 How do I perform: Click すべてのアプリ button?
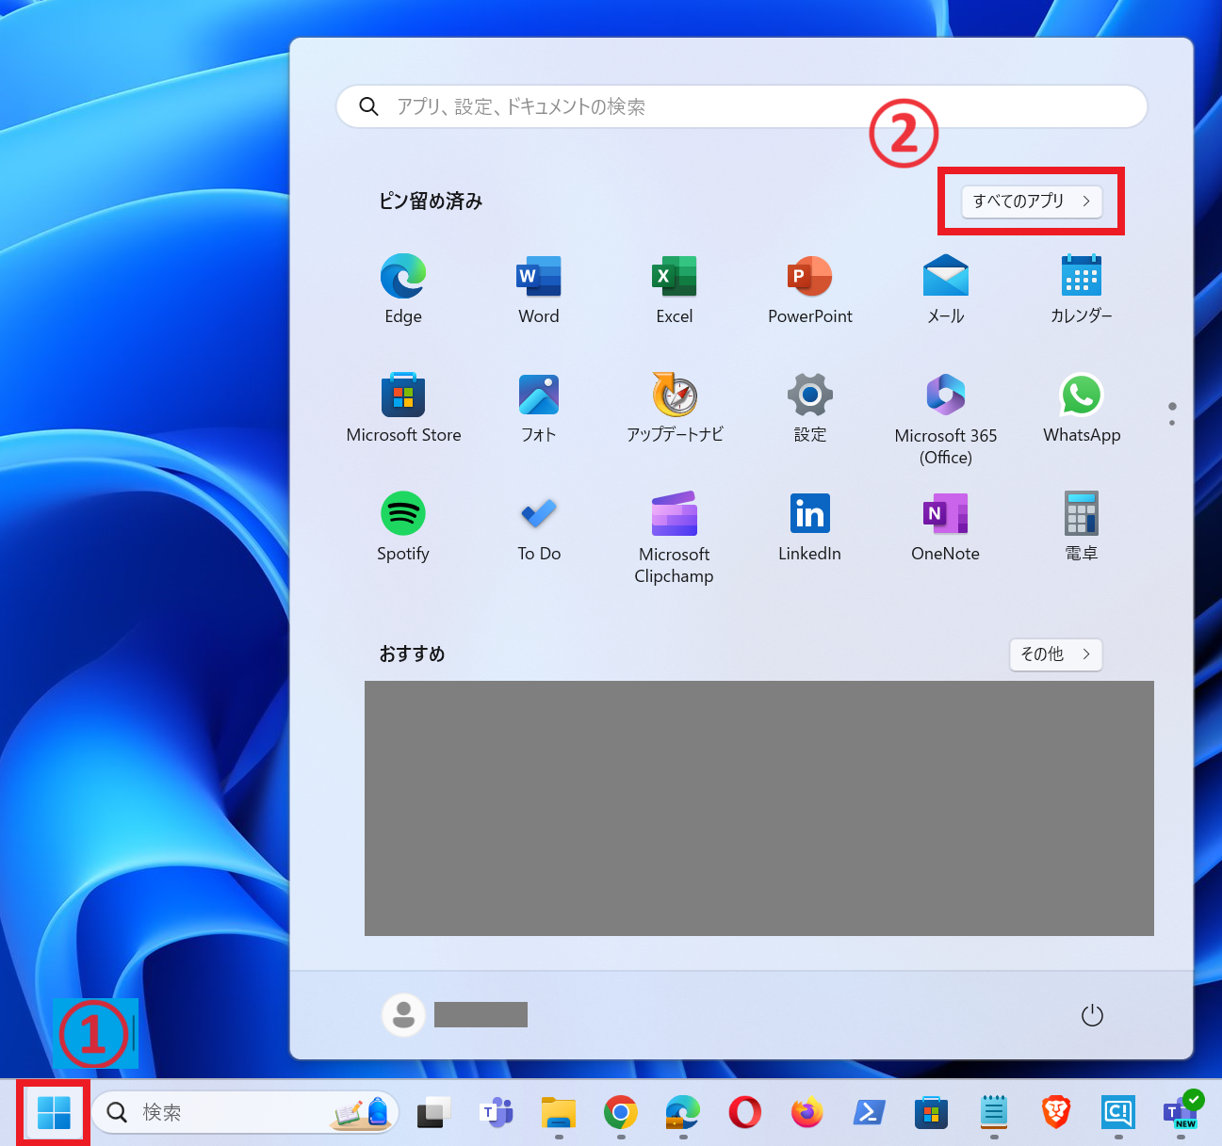point(1032,201)
